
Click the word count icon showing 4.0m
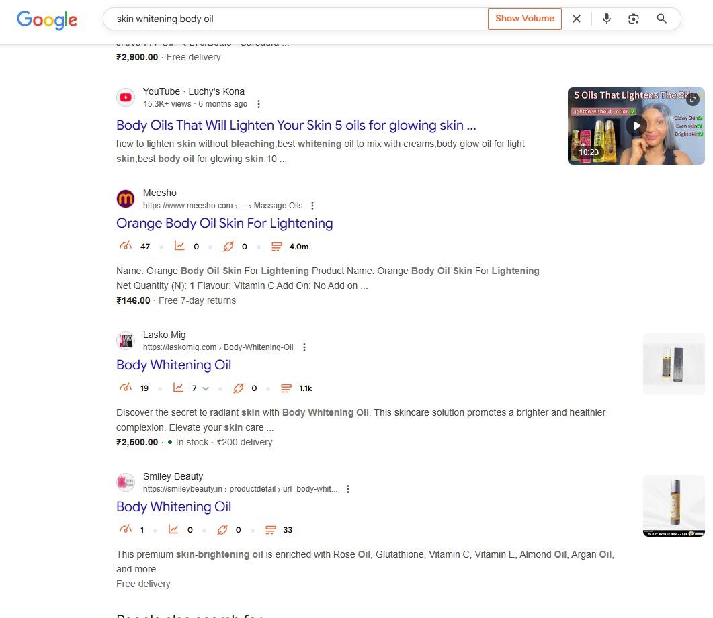276,247
